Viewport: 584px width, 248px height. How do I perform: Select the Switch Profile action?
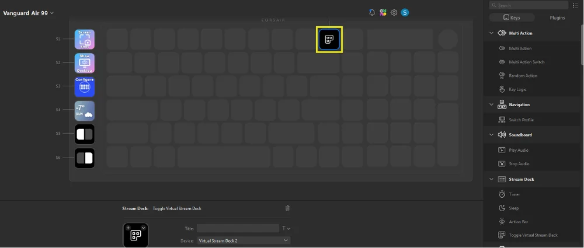[x=521, y=120]
